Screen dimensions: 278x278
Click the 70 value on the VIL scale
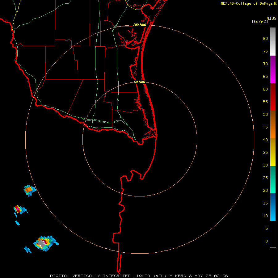[x=265, y=64]
